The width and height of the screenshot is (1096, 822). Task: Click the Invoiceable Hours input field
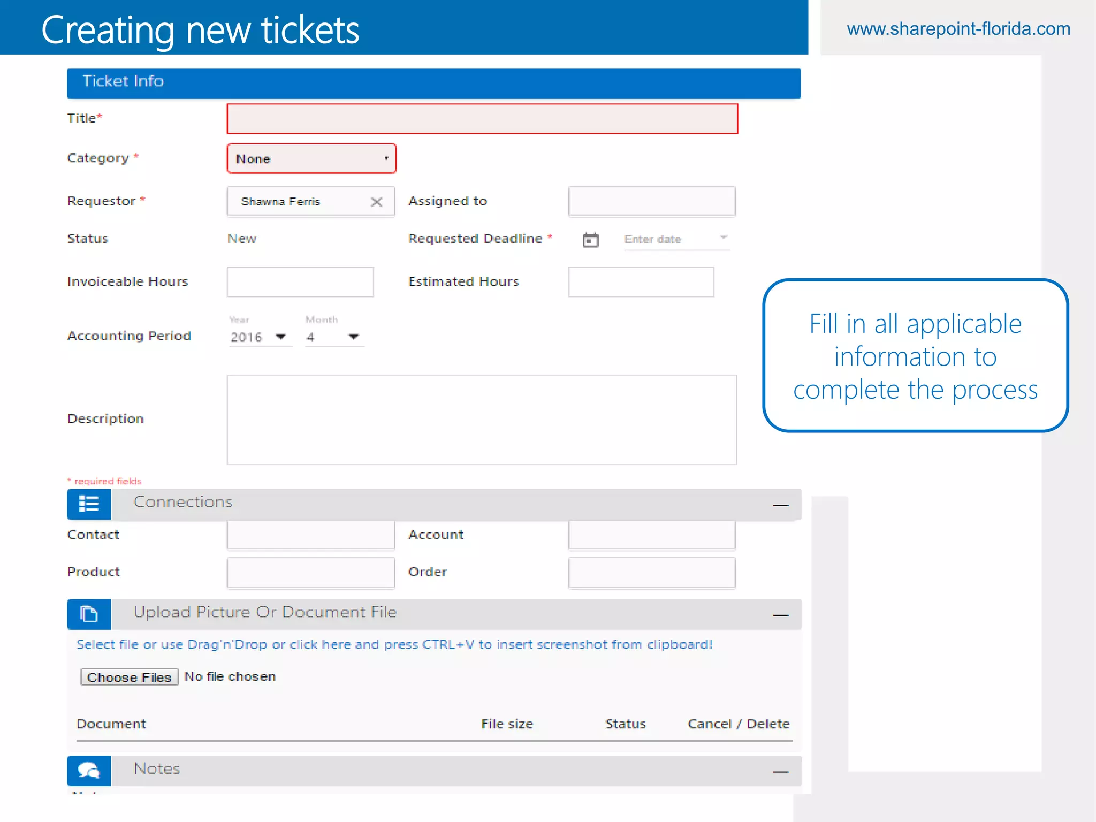(x=300, y=282)
